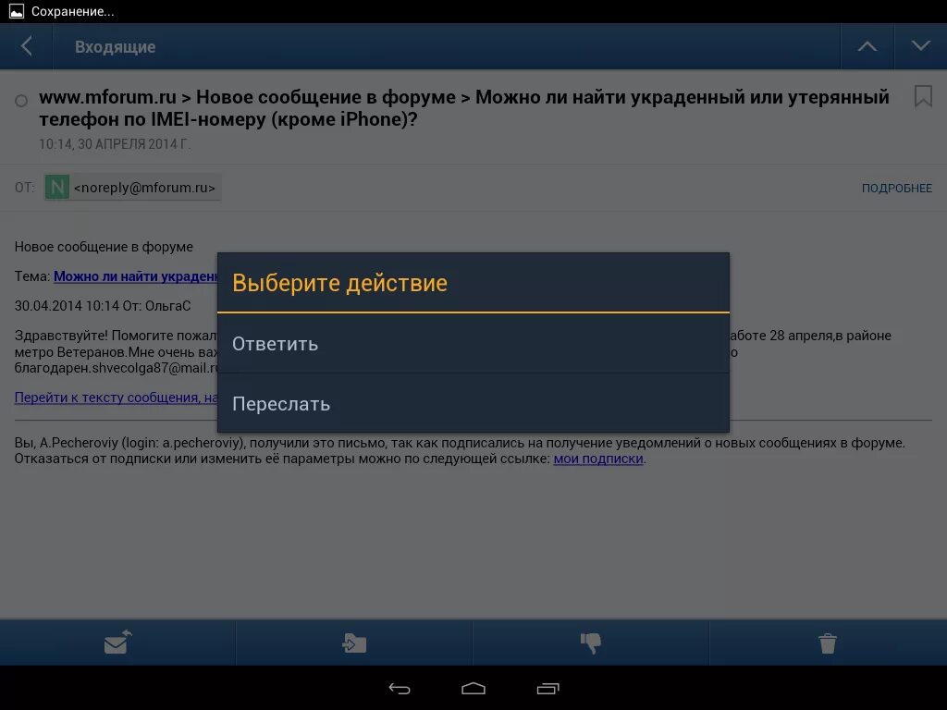This screenshot has width=947, height=710.
Task: Tap the sender address noreply@mforum.ru
Action: (144, 188)
